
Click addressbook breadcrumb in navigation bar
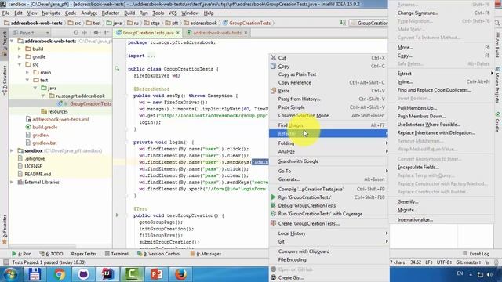click(x=200, y=23)
